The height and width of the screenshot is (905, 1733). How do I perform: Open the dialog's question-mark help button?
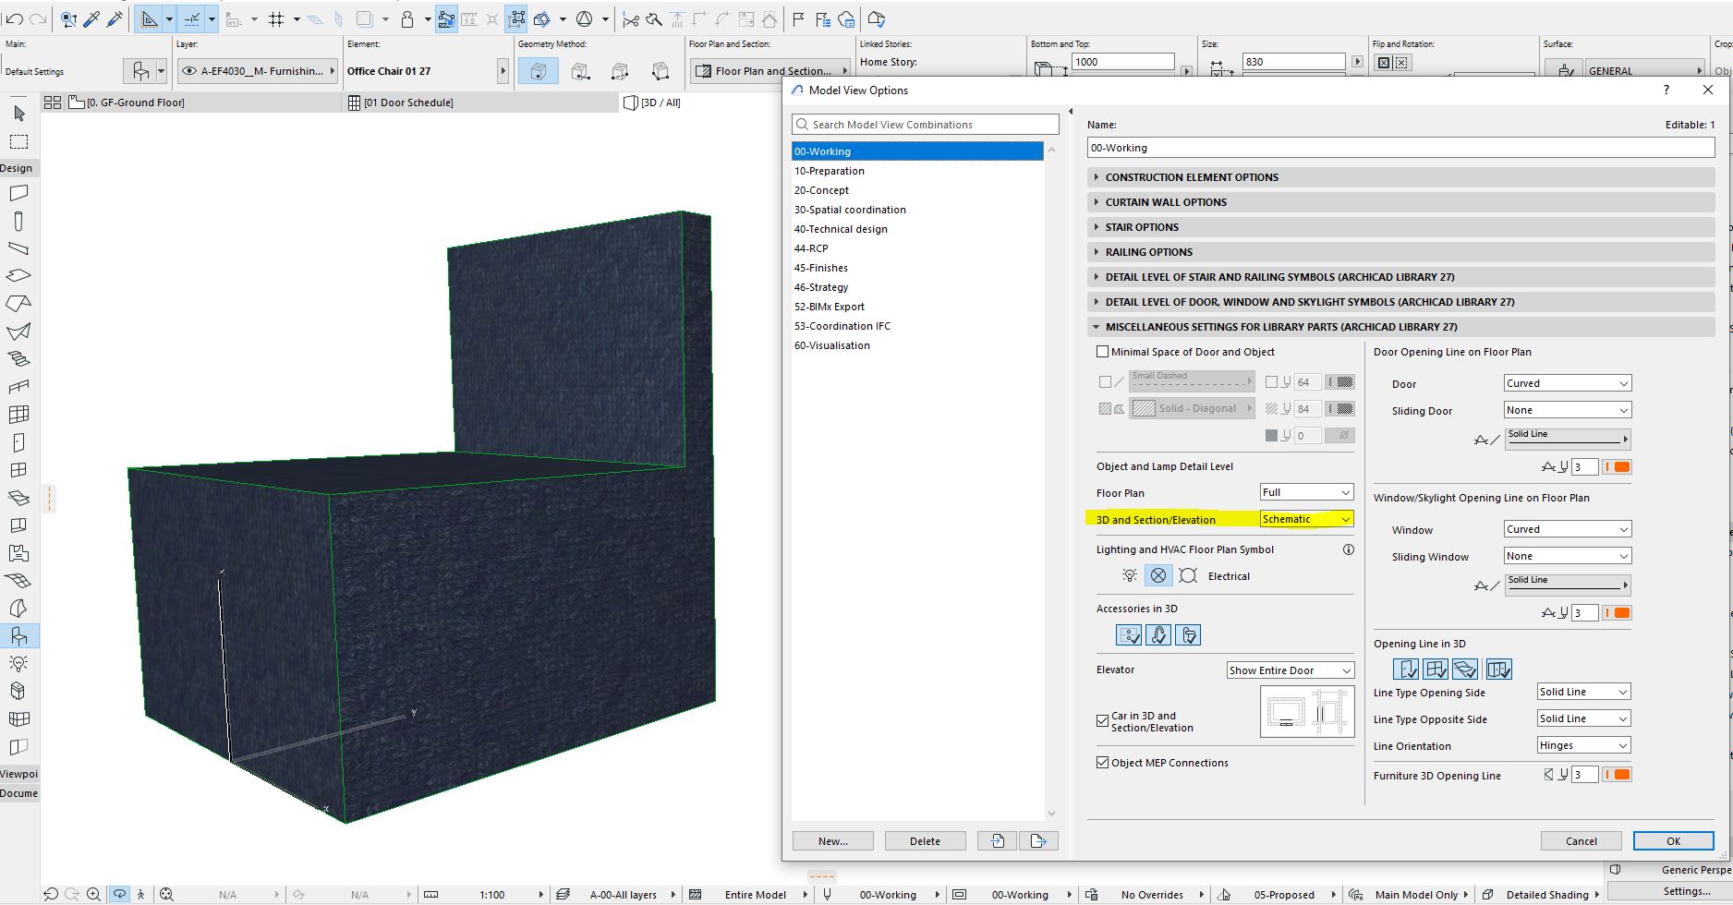click(x=1666, y=90)
